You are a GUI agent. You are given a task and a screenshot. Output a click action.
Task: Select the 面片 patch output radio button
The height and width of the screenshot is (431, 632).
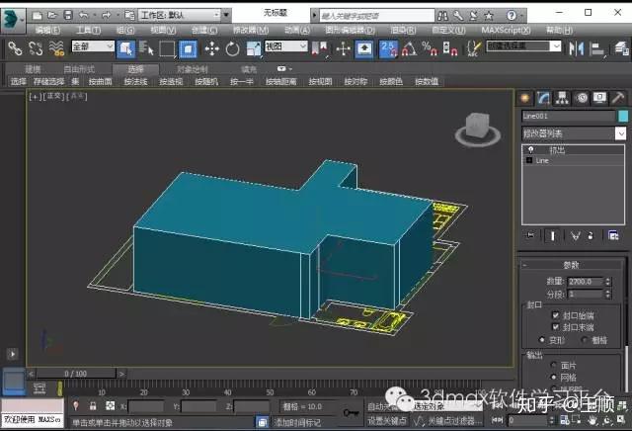click(554, 365)
